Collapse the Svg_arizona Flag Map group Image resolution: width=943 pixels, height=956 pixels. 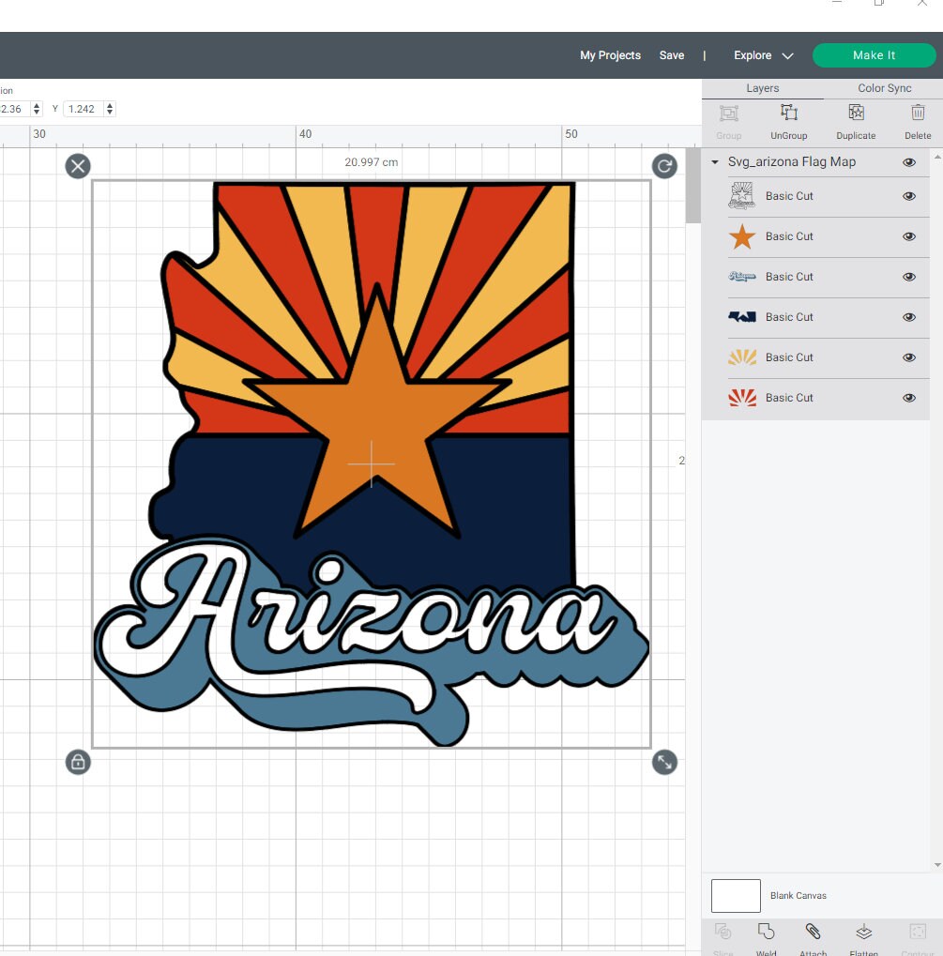714,161
